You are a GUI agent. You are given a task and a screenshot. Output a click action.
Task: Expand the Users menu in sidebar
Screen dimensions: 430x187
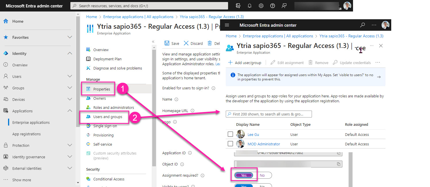coord(70,76)
